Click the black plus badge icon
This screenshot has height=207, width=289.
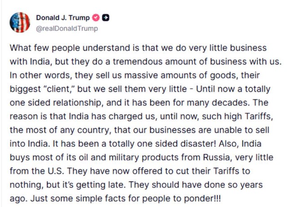(x=105, y=18)
